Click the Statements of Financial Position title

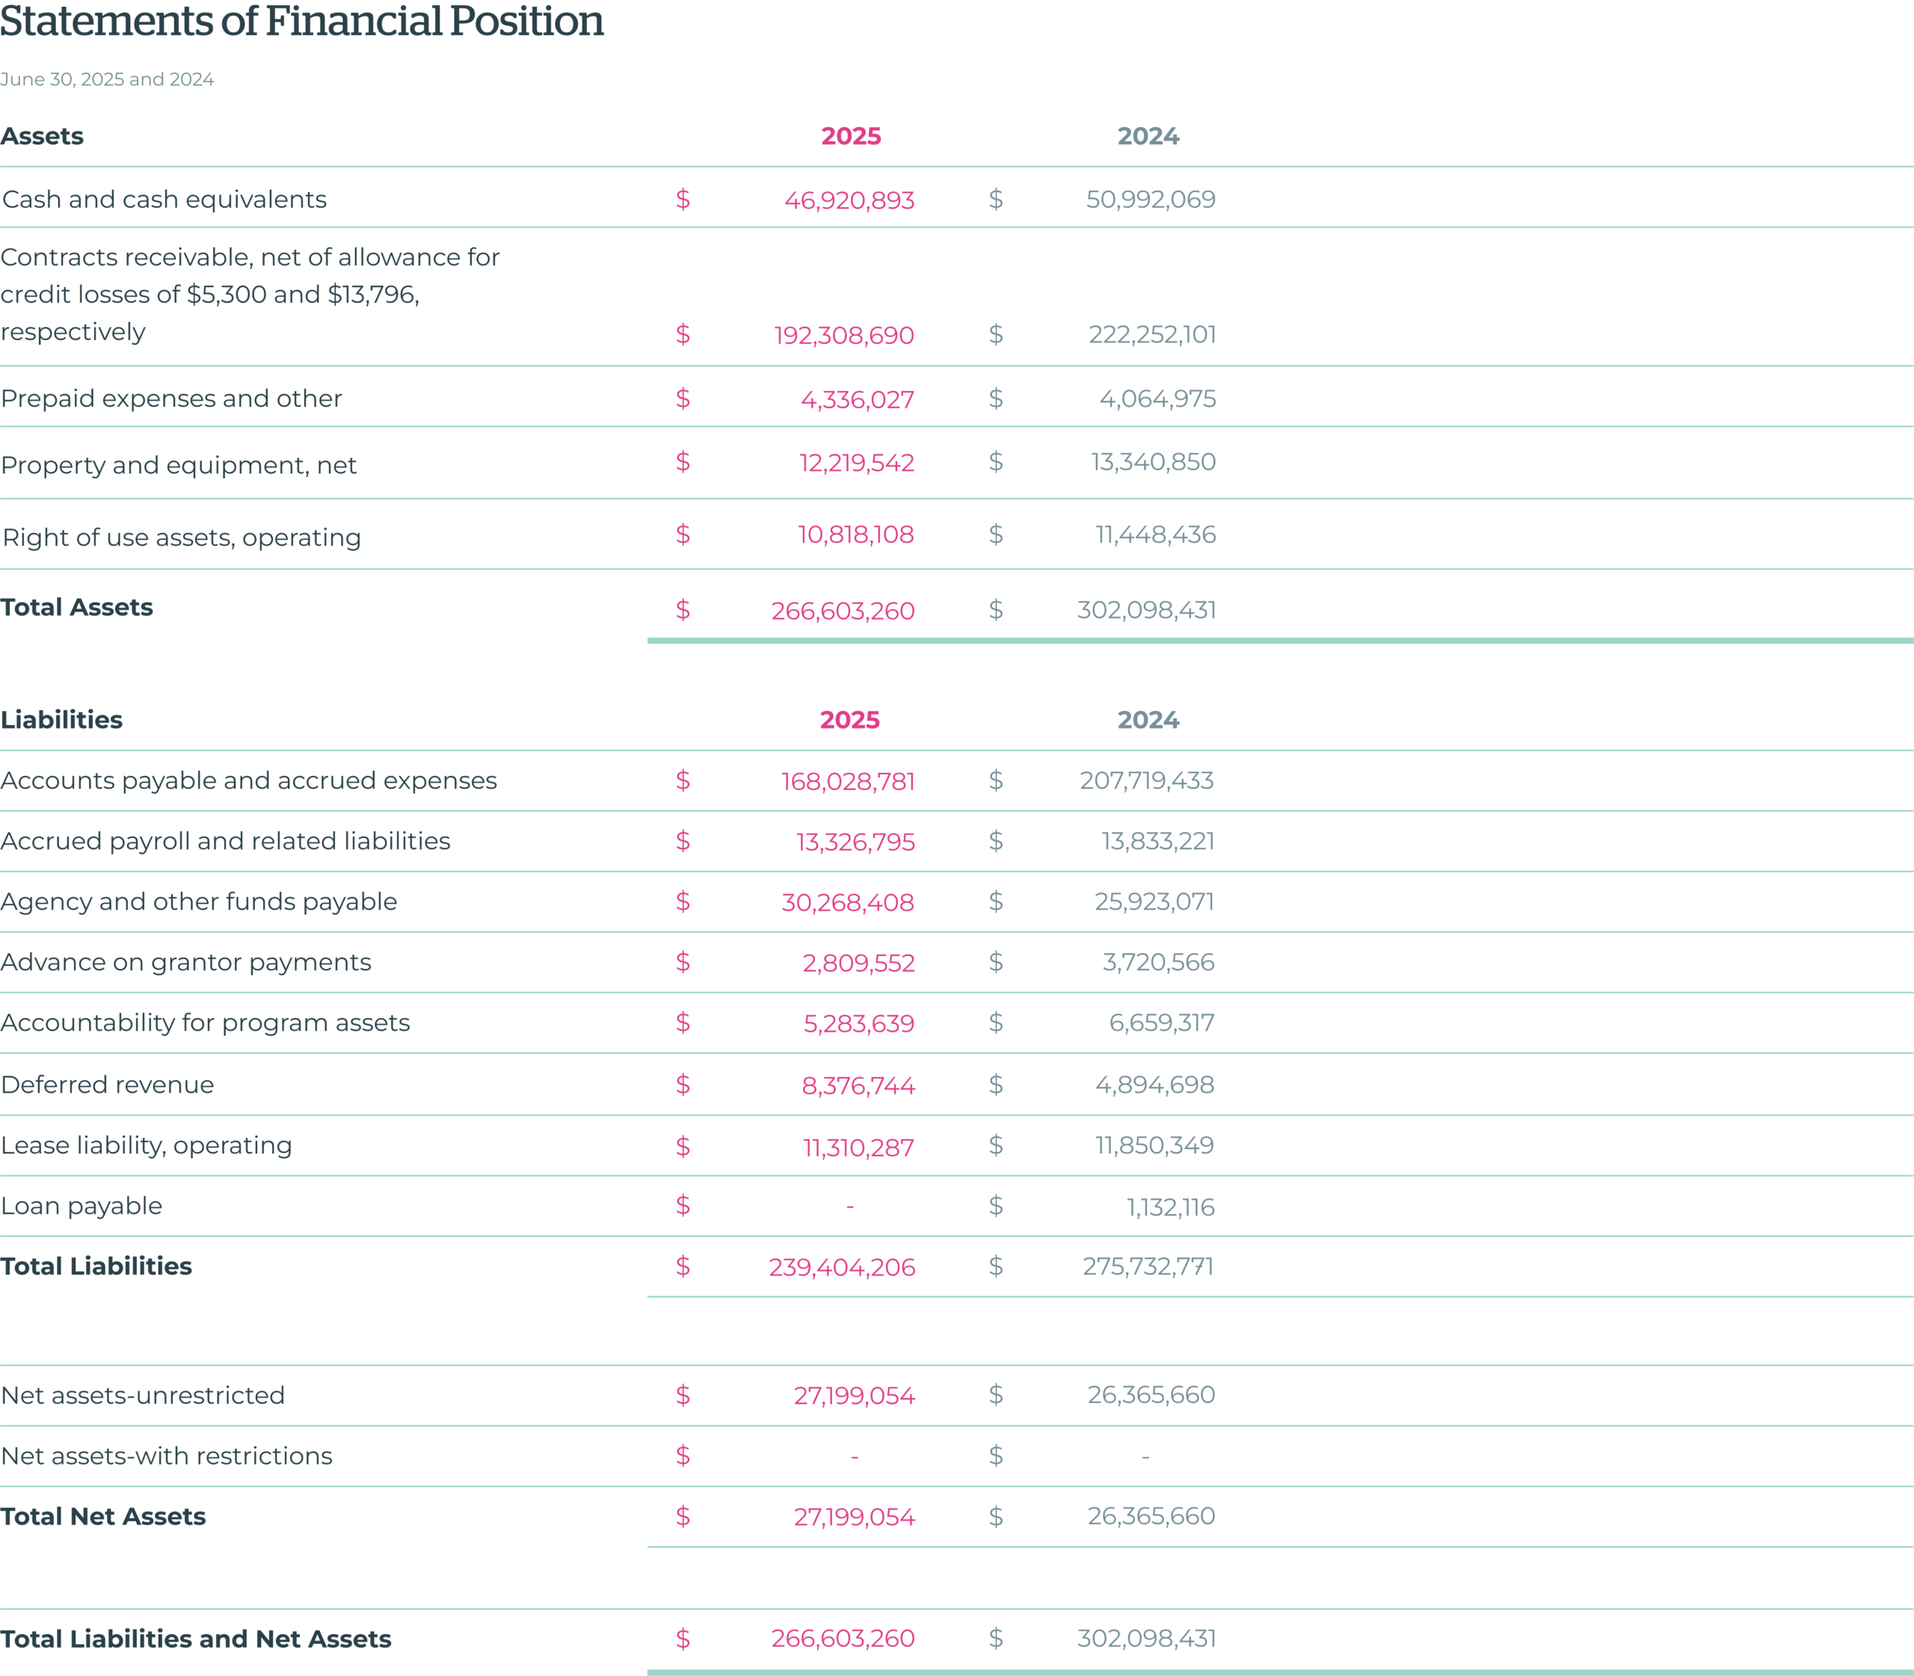coord(301,22)
